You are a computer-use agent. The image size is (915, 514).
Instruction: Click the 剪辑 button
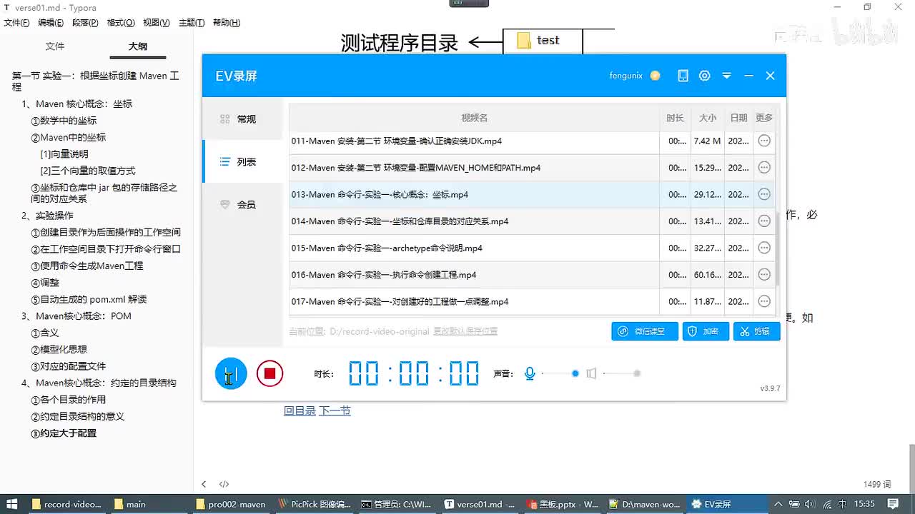756,331
